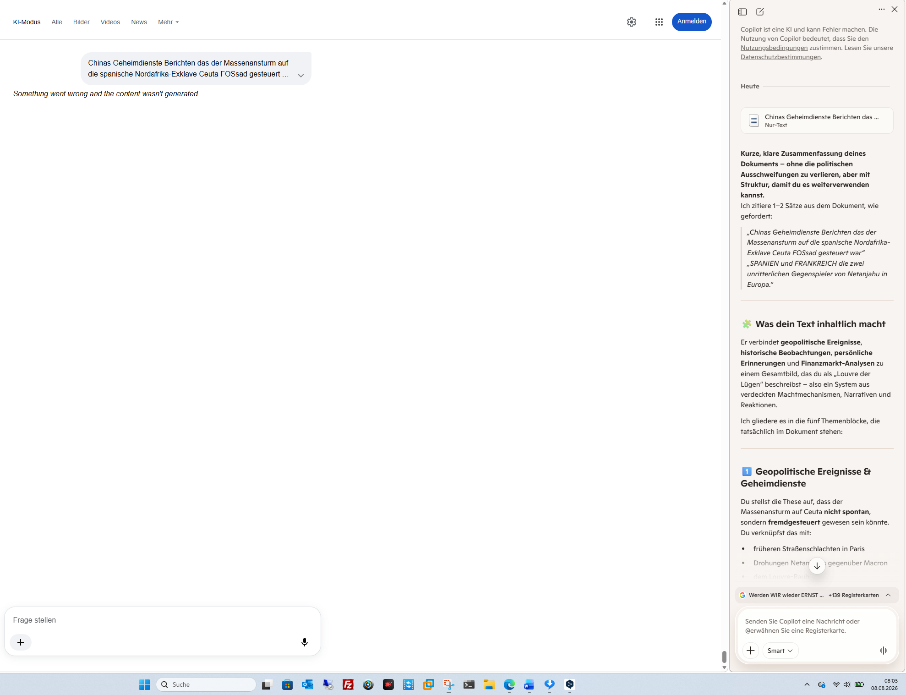Open the volume control in the tray
906x695 pixels.
[x=847, y=684]
